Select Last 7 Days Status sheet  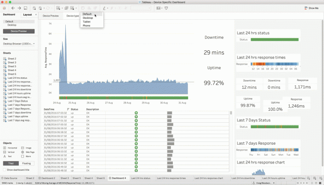click(17, 101)
